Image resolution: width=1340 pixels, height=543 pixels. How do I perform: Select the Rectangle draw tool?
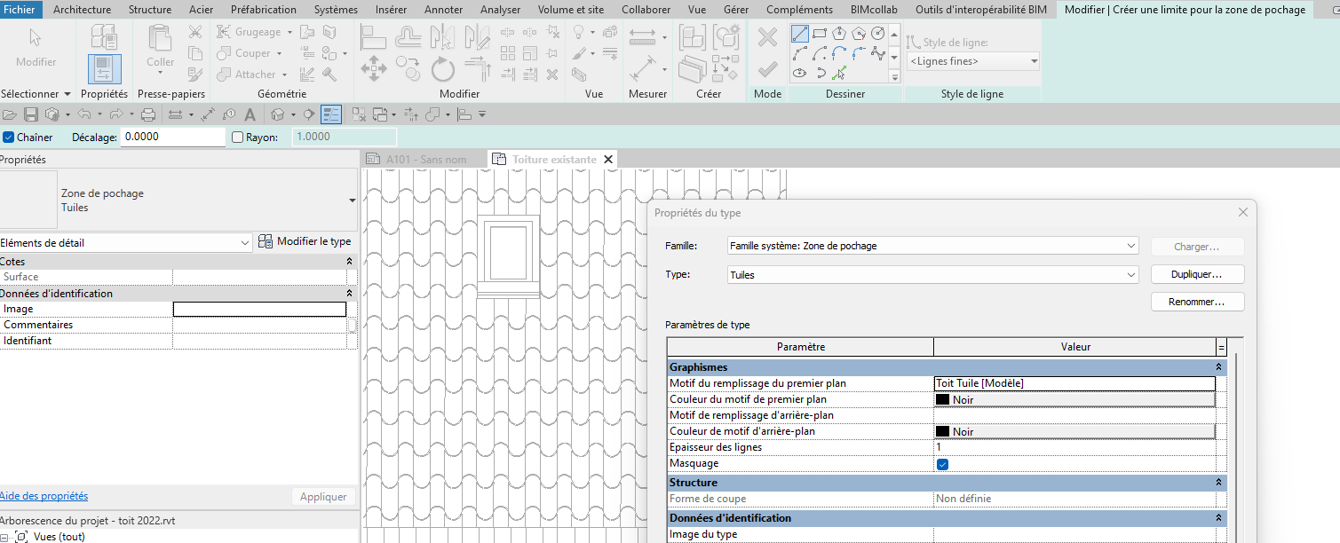[820, 34]
